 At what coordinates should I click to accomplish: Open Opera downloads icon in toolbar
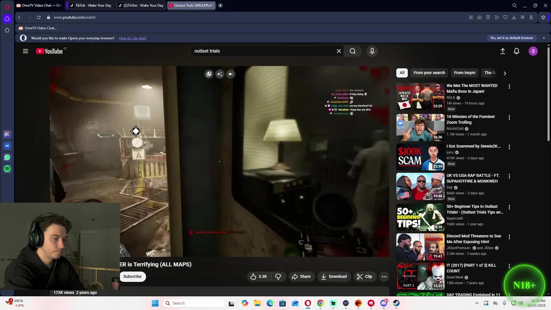tap(514, 17)
